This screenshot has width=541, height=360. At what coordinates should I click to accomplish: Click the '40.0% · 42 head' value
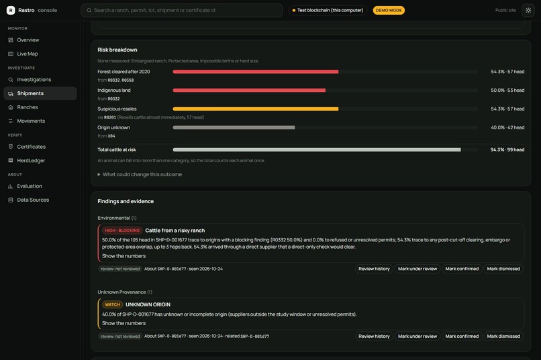click(507, 127)
